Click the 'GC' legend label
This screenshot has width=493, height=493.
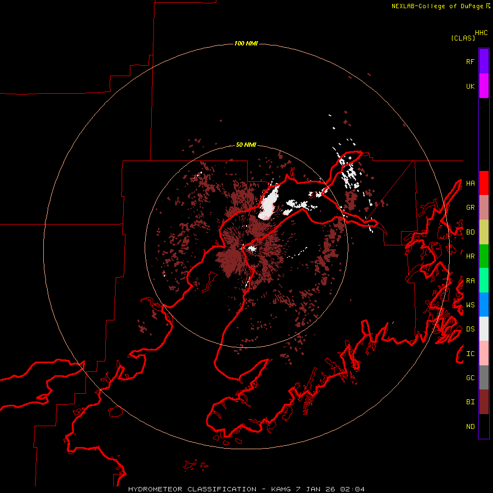(470, 377)
